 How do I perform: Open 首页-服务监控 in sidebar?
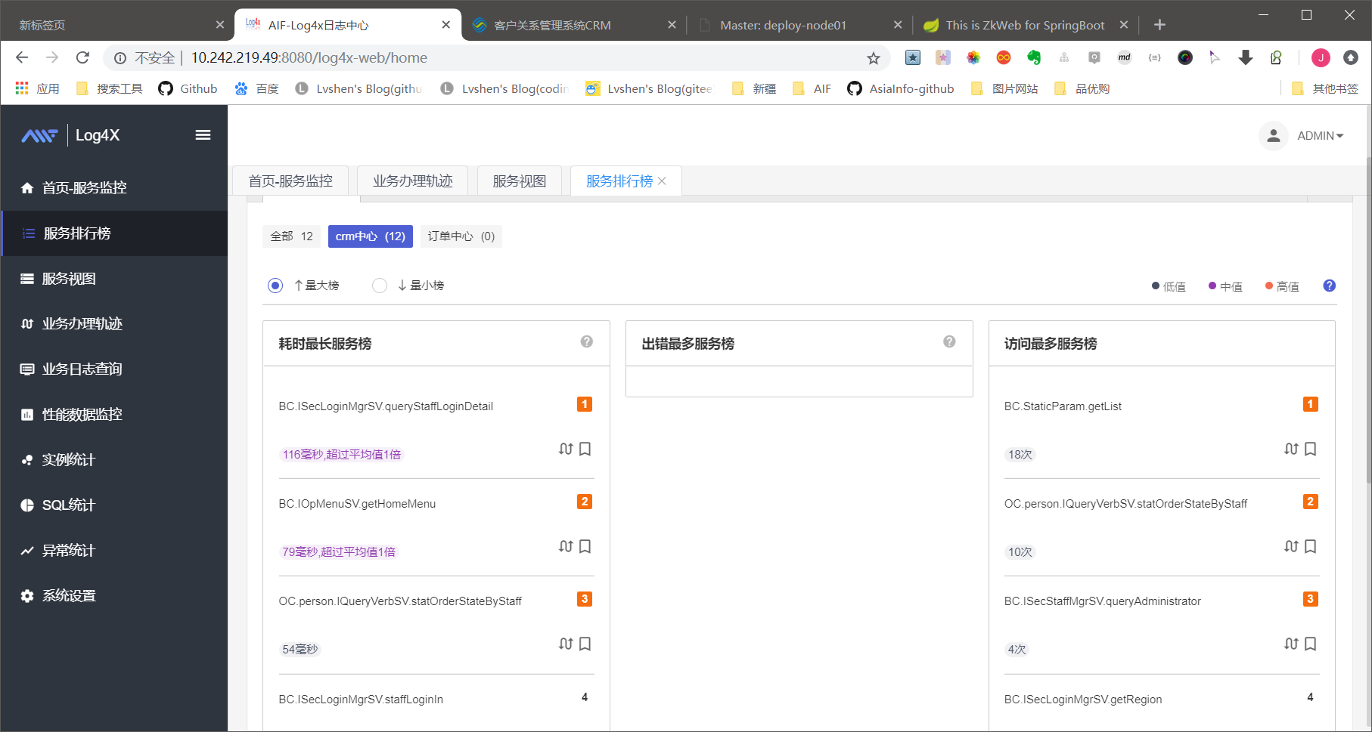[x=114, y=188]
